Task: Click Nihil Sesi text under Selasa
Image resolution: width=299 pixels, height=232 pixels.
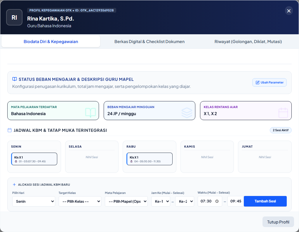Action: click(x=92, y=157)
